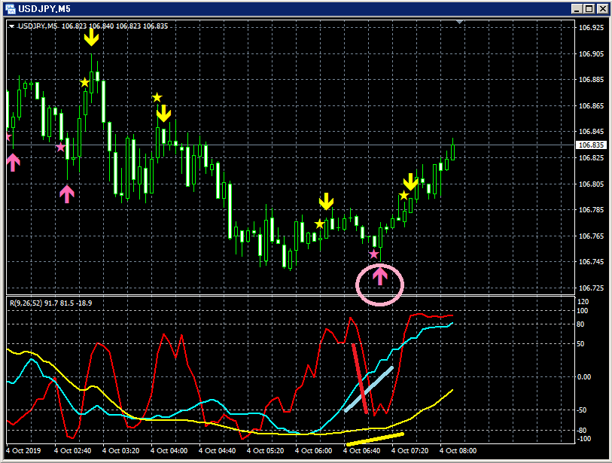Click the 106.865 price scale label
The height and width of the screenshot is (463, 612).
[x=591, y=106]
